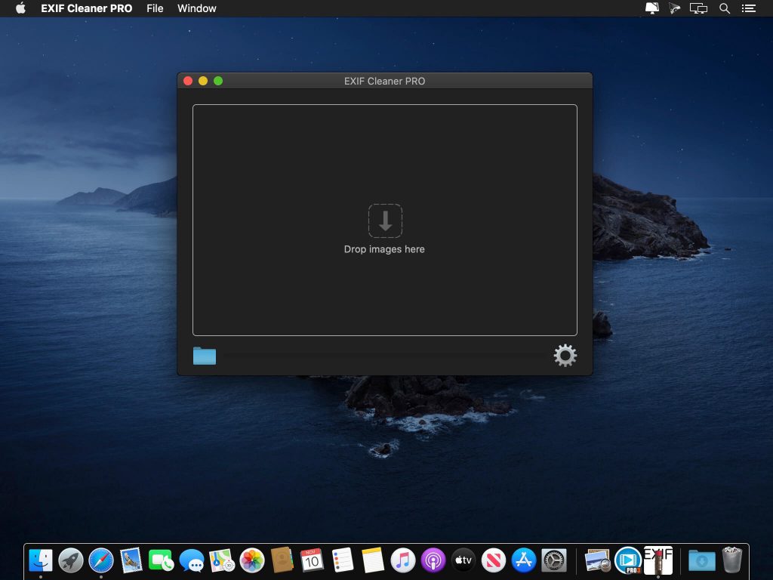The height and width of the screenshot is (580, 773).
Task: Open the Window menu
Action: click(x=196, y=8)
